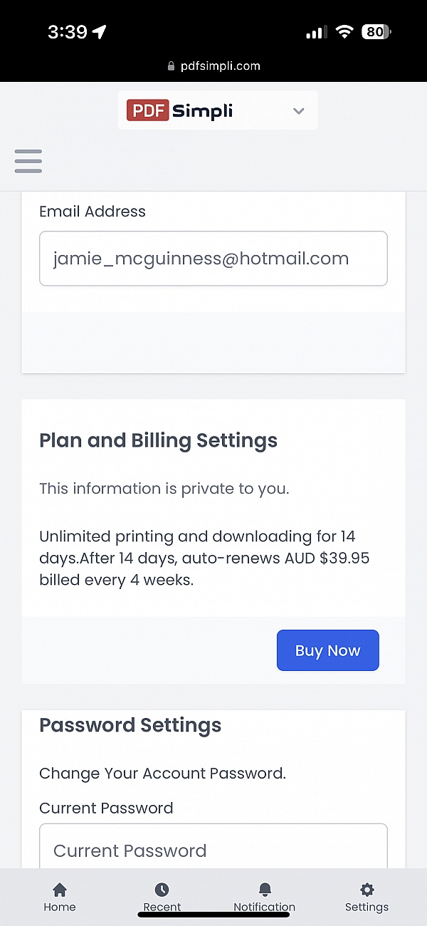This screenshot has width=427, height=926.
Task: Tap the Wi-Fi status icon
Action: coord(344,32)
